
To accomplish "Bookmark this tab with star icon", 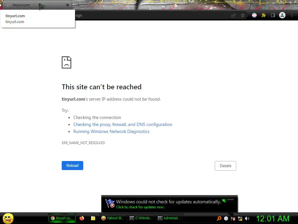I will (x=243, y=15).
